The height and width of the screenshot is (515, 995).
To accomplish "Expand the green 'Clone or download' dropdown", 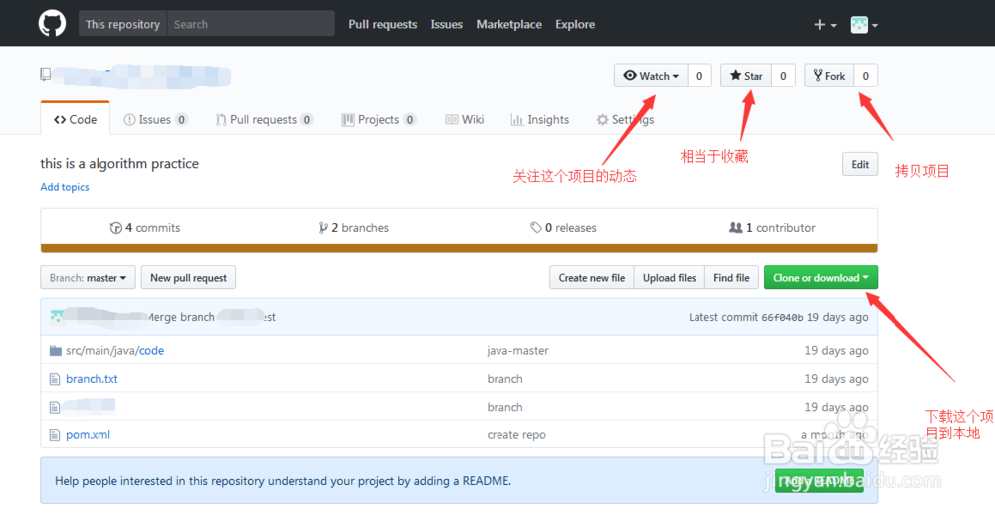I will (x=821, y=277).
